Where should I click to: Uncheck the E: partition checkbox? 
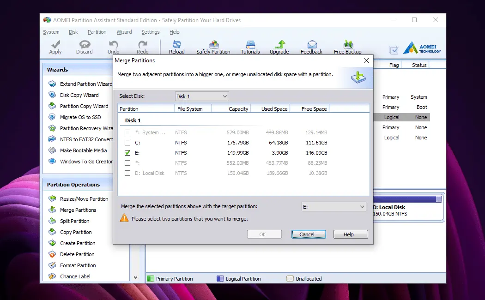click(x=127, y=153)
